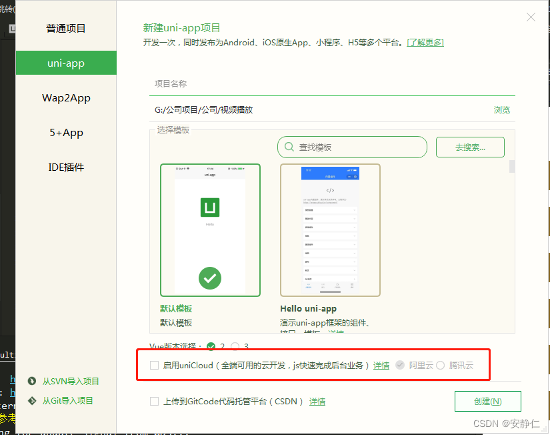550x435 pixels.
Task: Open the Wap2App project tab
Action: 65,97
